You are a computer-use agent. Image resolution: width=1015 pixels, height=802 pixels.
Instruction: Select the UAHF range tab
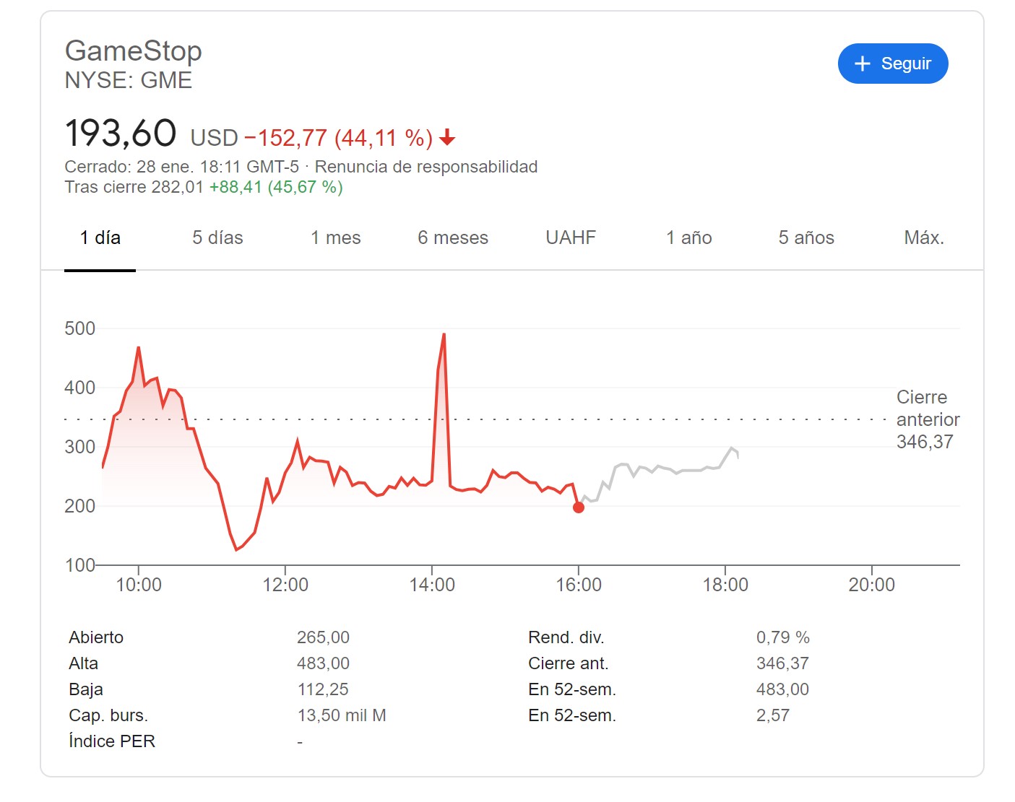click(x=571, y=237)
